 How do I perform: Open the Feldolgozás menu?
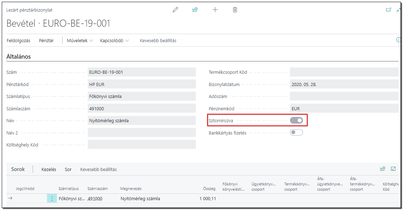pyautogui.click(x=19, y=41)
